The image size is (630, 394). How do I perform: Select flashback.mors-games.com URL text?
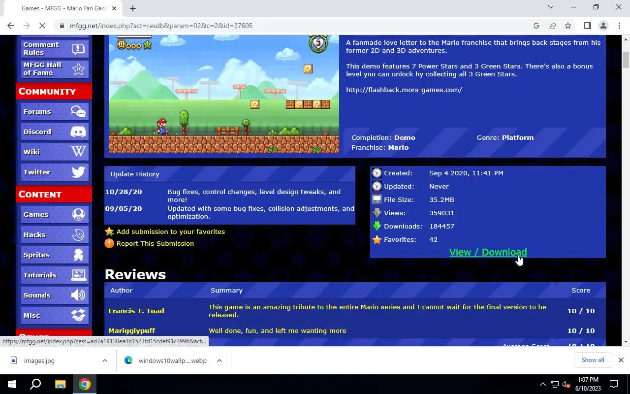(x=404, y=90)
